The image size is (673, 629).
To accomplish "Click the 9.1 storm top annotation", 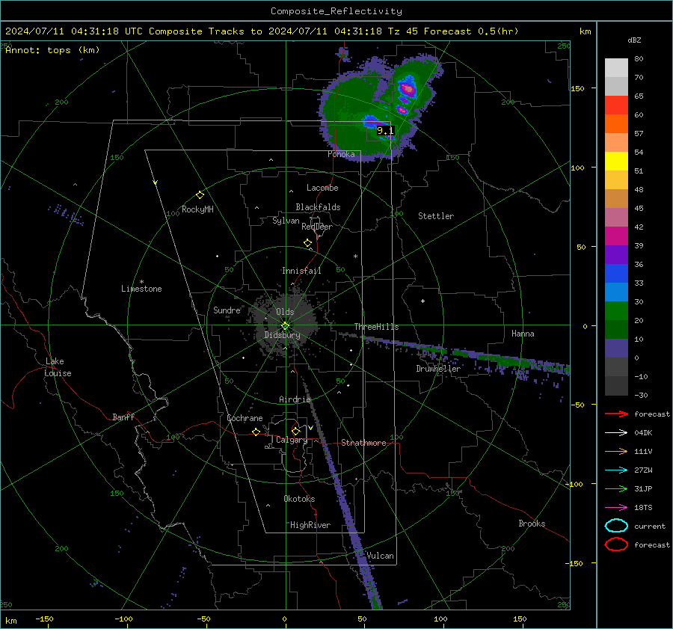I will (x=384, y=131).
